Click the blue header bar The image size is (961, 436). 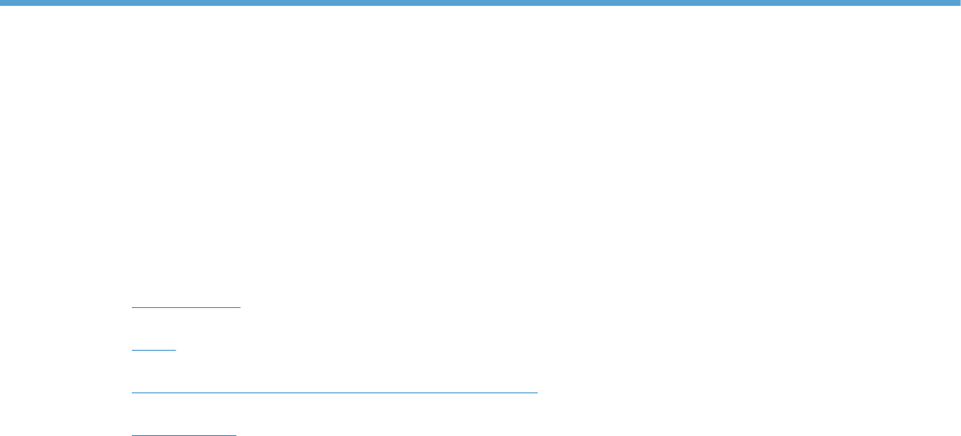click(480, 3)
